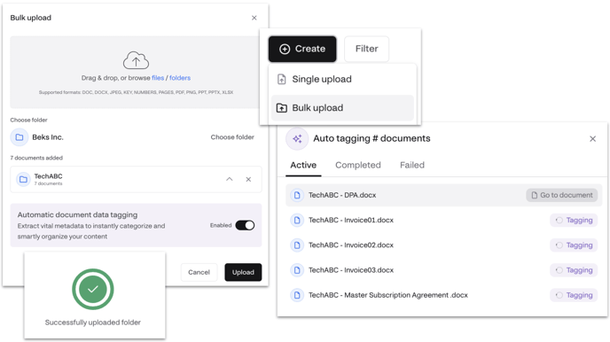Open the Create dropdown menu

(302, 49)
